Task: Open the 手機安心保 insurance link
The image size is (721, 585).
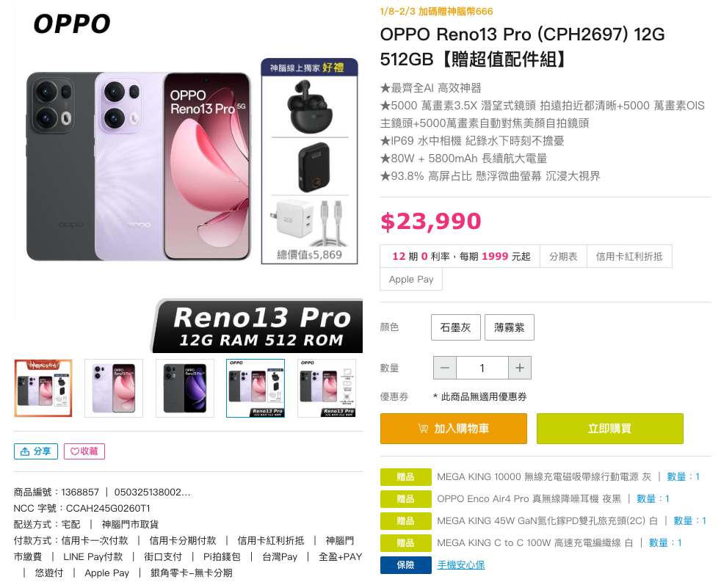Action: click(461, 564)
